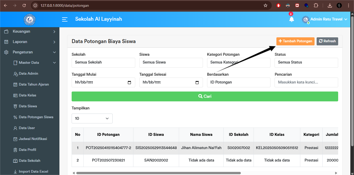The image size is (354, 175).
Task: Click the Data Admin user icon
Action: pos(15,73)
